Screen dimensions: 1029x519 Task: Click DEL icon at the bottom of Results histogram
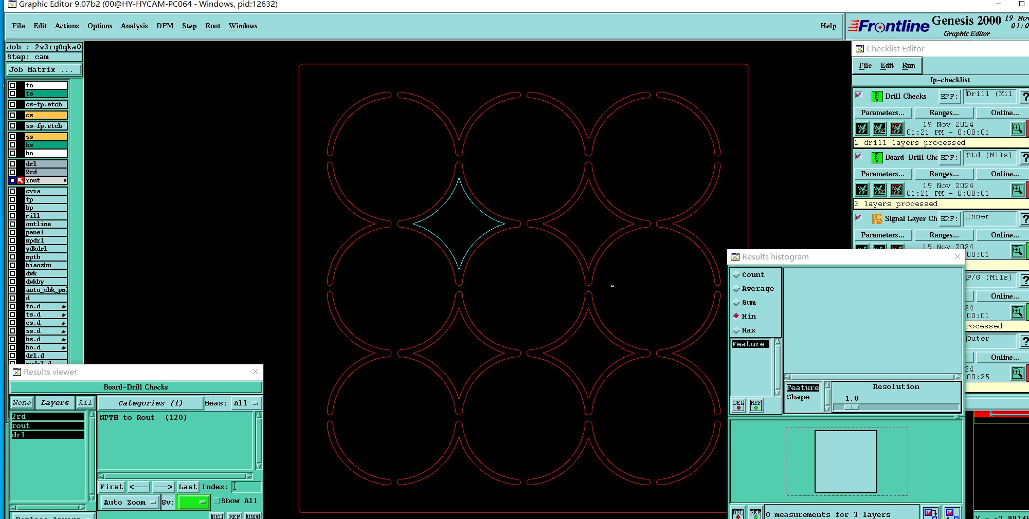point(738,513)
